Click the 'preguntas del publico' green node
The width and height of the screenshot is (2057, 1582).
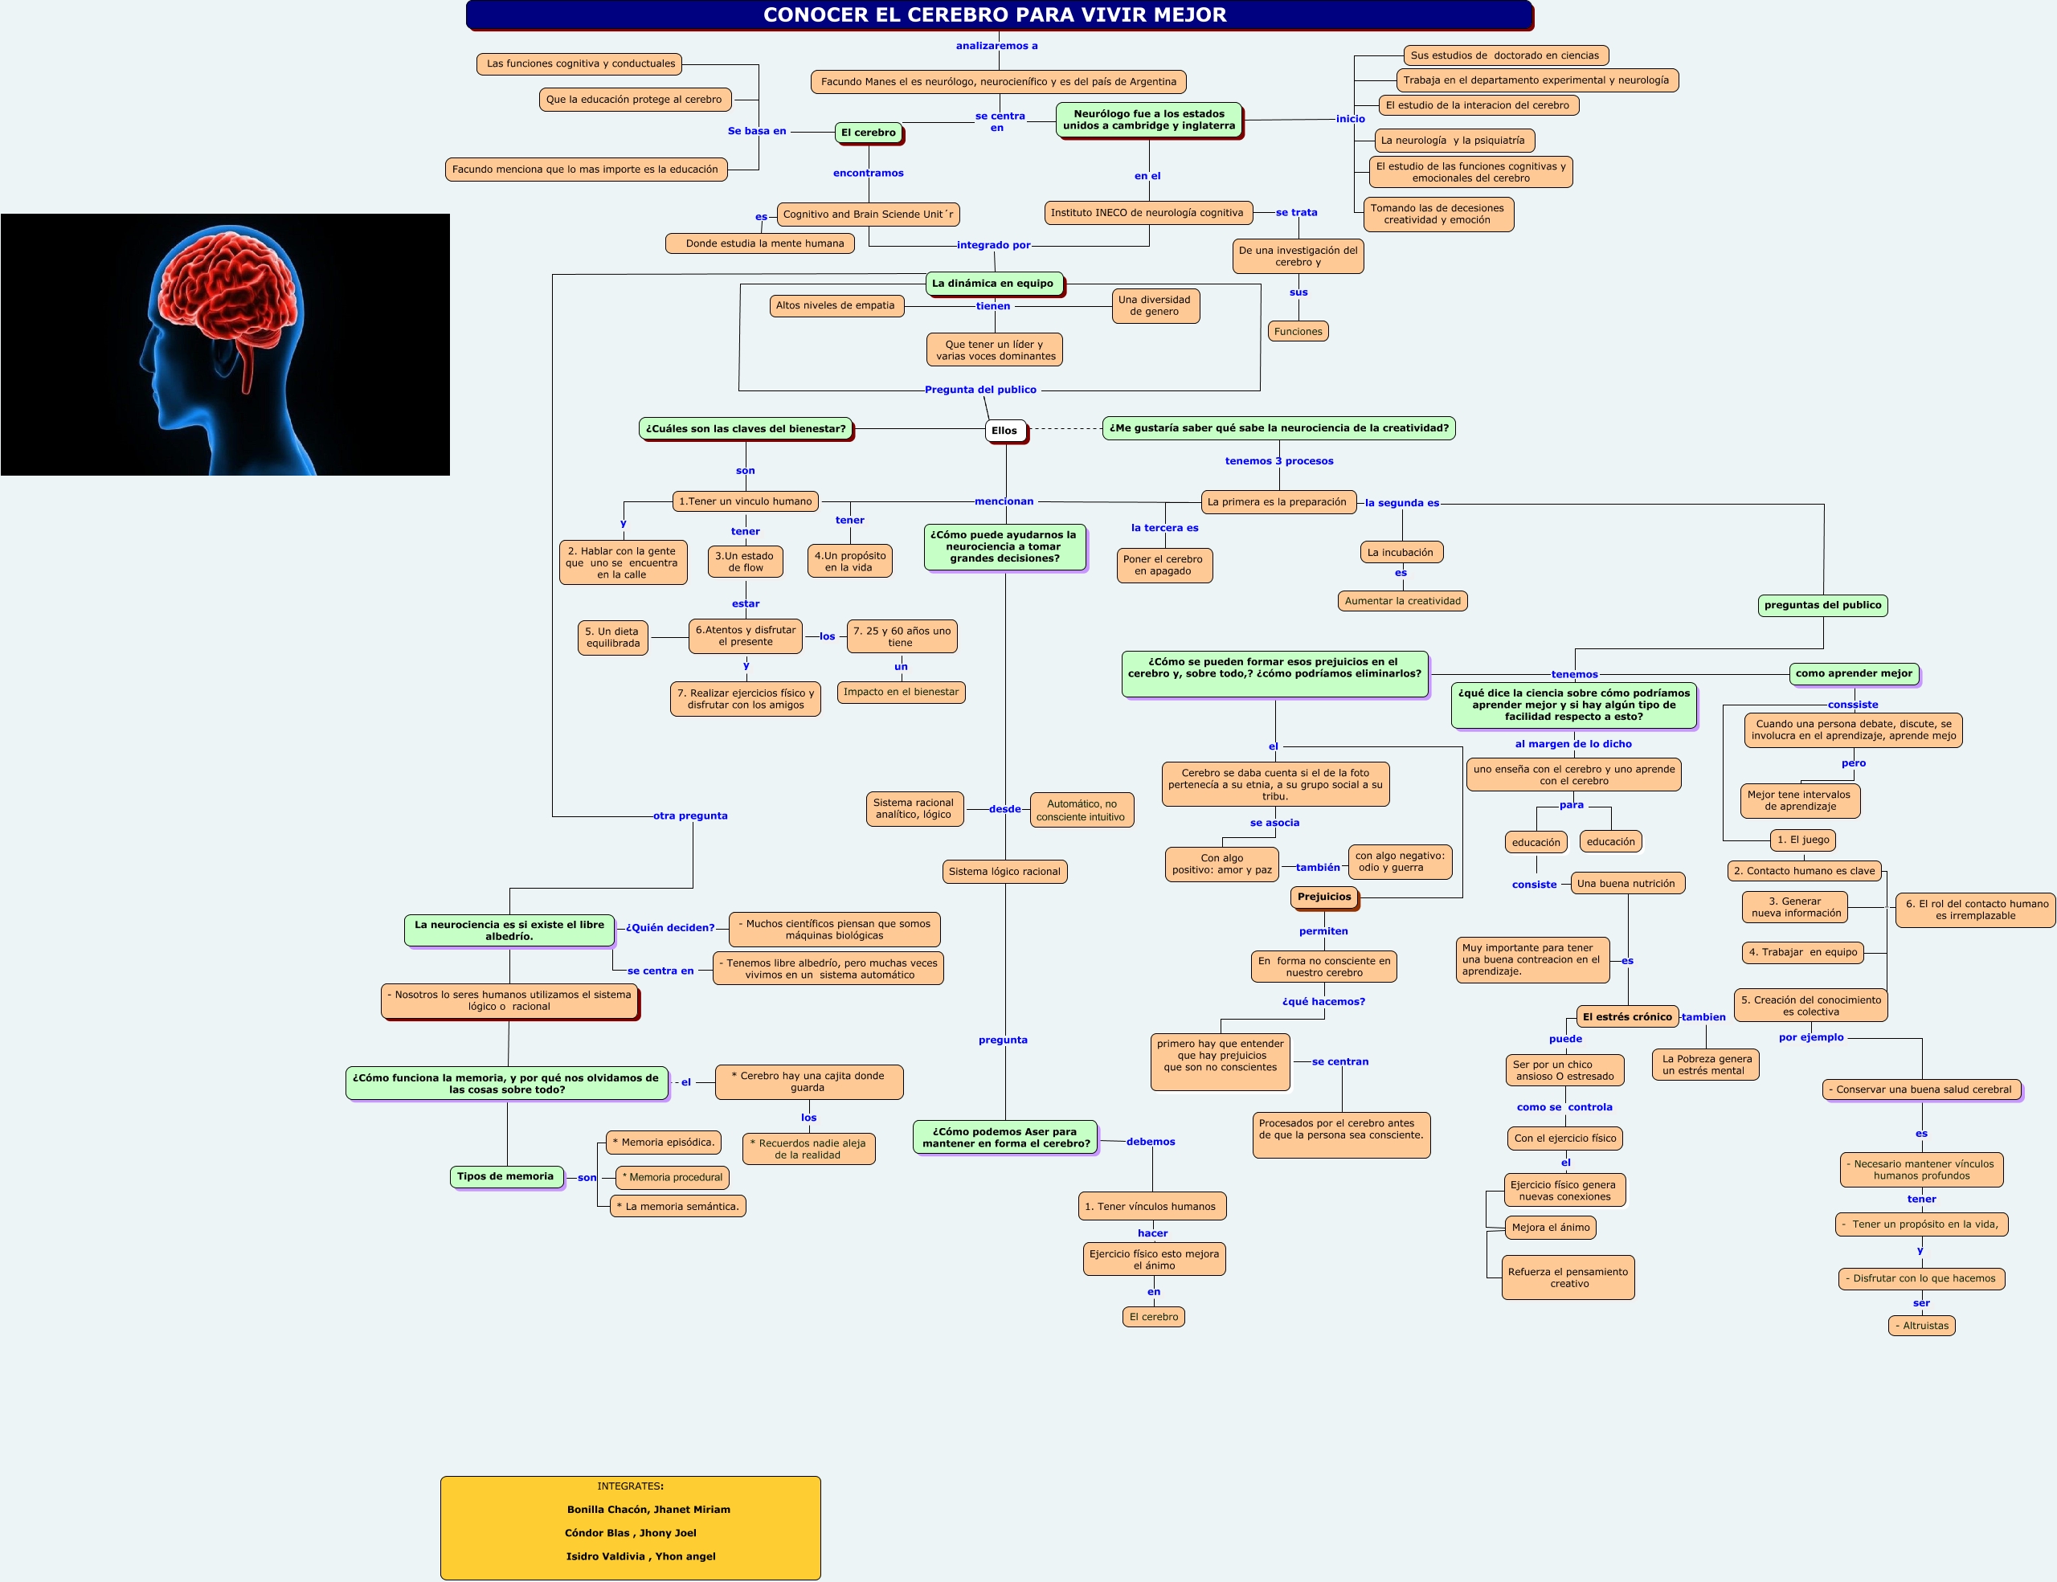coord(1822,606)
